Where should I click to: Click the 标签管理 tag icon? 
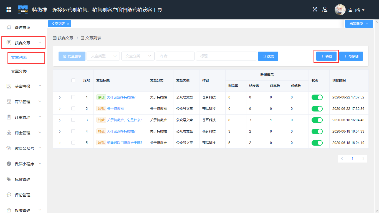click(9, 179)
